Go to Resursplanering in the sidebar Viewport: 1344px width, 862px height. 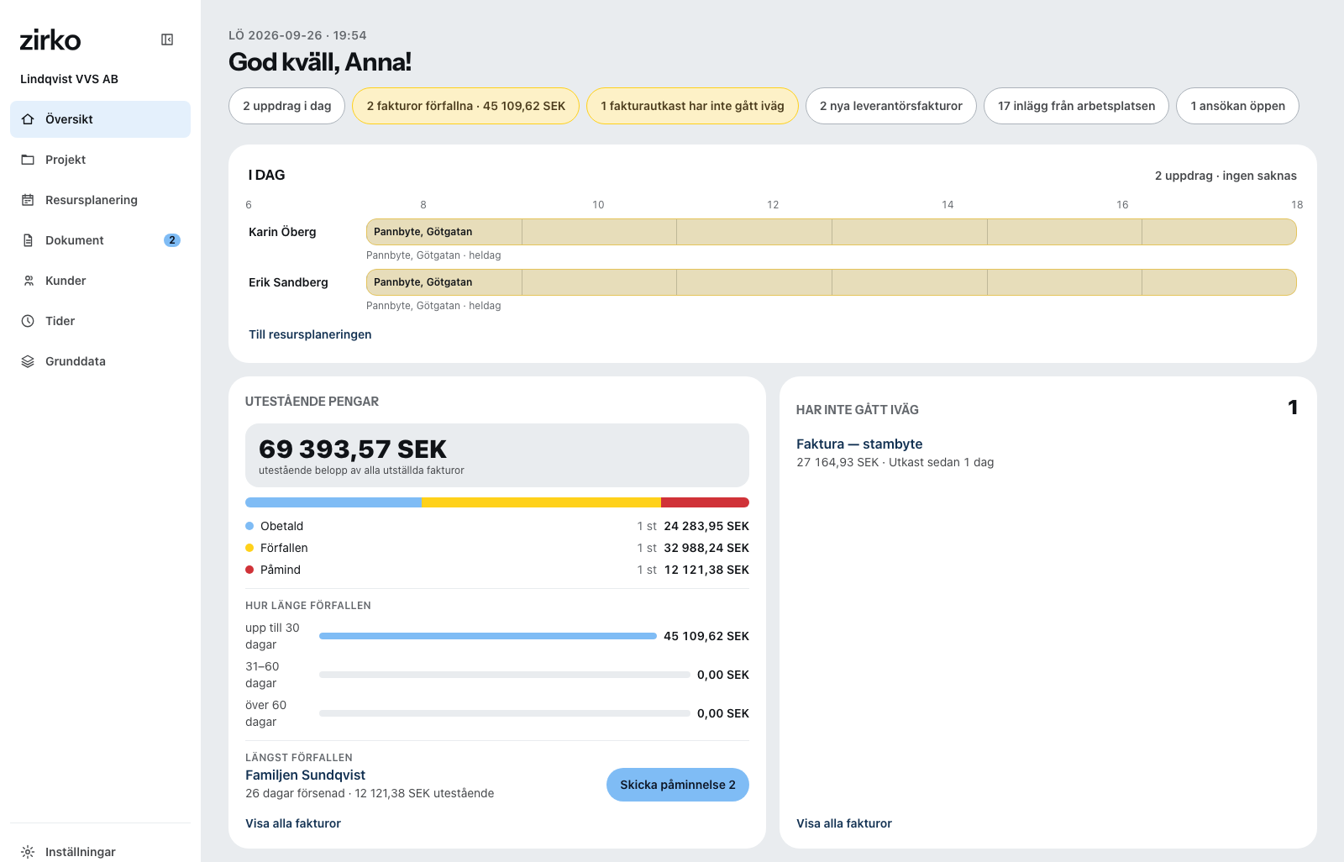click(100, 200)
